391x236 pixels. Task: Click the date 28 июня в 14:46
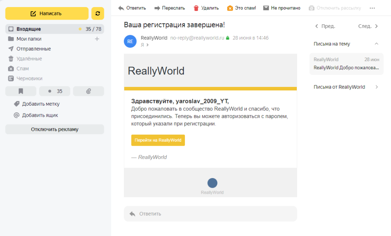tap(251, 38)
